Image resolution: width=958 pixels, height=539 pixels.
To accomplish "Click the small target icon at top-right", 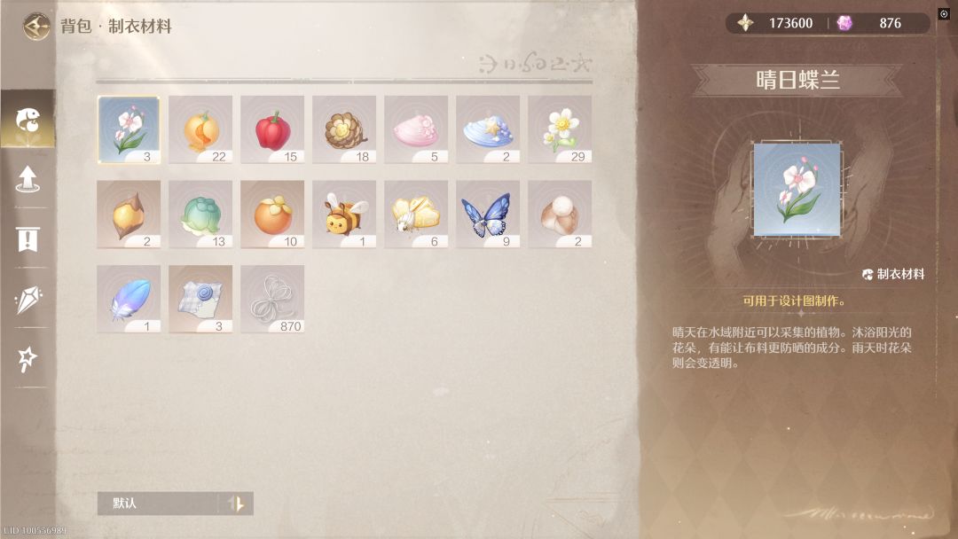I will [944, 13].
